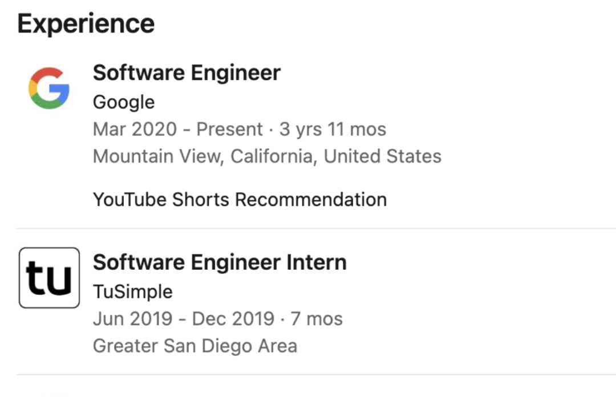This screenshot has height=397, width=616.
Task: Click the divider below YouTube Shorts Recommendation
Action: [x=316, y=228]
